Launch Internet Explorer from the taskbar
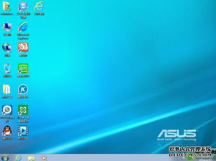The width and height of the screenshot is (216, 161). click(x=18, y=158)
